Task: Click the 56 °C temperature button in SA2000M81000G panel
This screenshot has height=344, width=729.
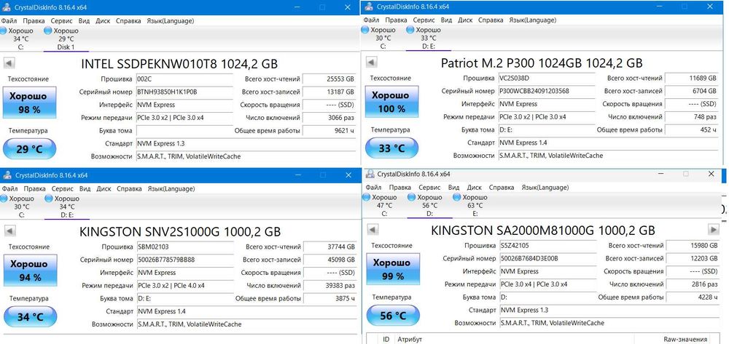Action: click(394, 316)
